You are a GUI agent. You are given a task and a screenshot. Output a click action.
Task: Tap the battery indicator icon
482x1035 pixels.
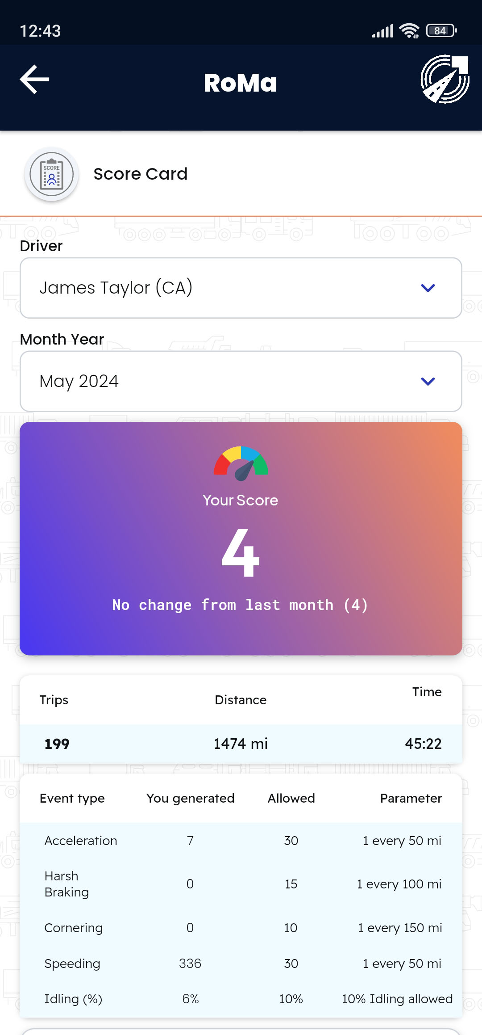(x=441, y=30)
